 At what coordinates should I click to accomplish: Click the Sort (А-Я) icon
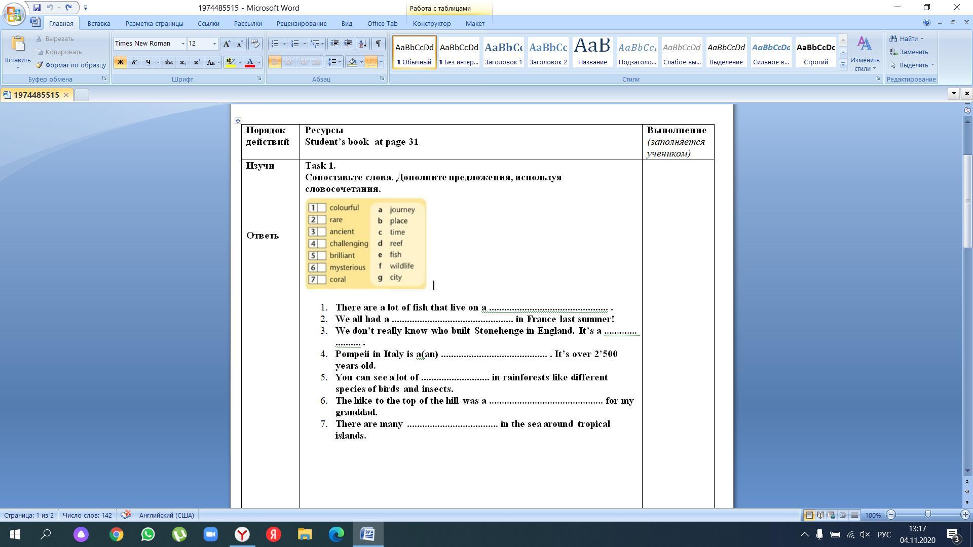click(362, 44)
